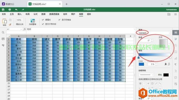Open a new tab with the plus button
This screenshot has height=100, width=179.
tap(67, 4)
